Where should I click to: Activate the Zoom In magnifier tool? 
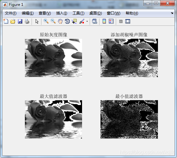click(46, 21)
